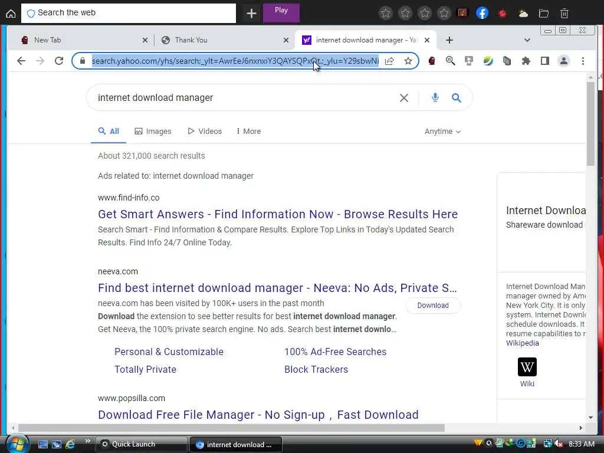Open the Chrome three-dot menu
This screenshot has width=604, height=453.
(583, 61)
